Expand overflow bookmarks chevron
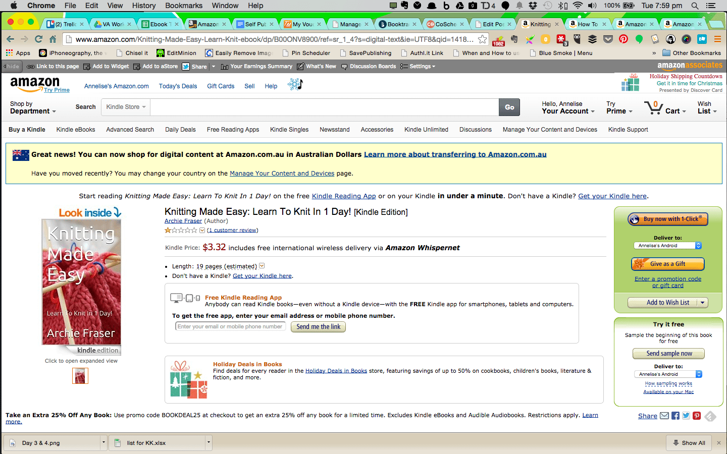 coord(654,53)
